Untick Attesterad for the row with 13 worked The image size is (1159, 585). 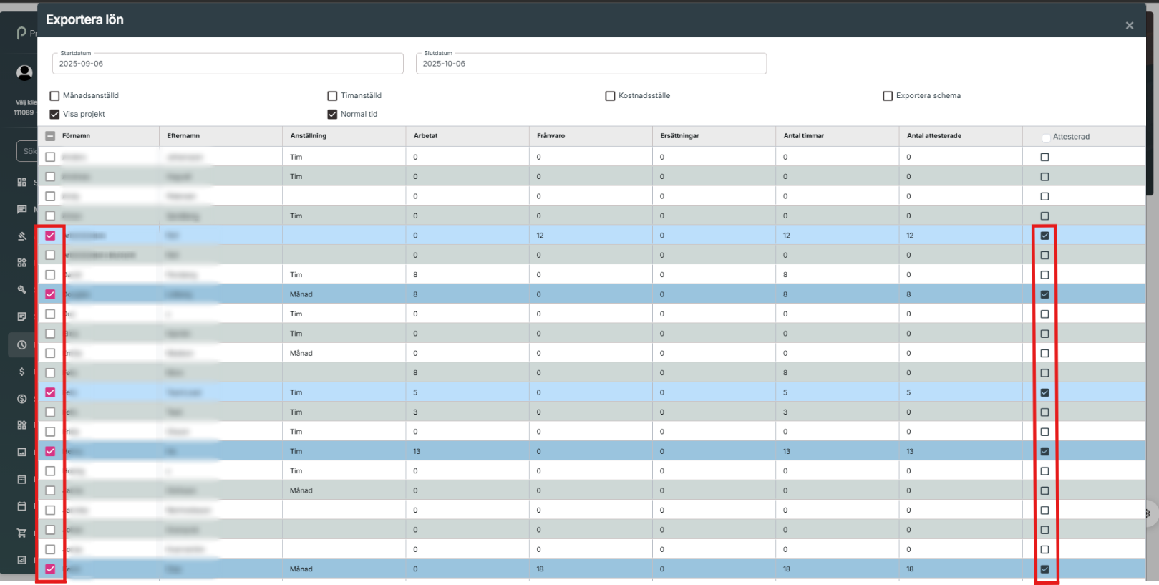[1044, 452]
